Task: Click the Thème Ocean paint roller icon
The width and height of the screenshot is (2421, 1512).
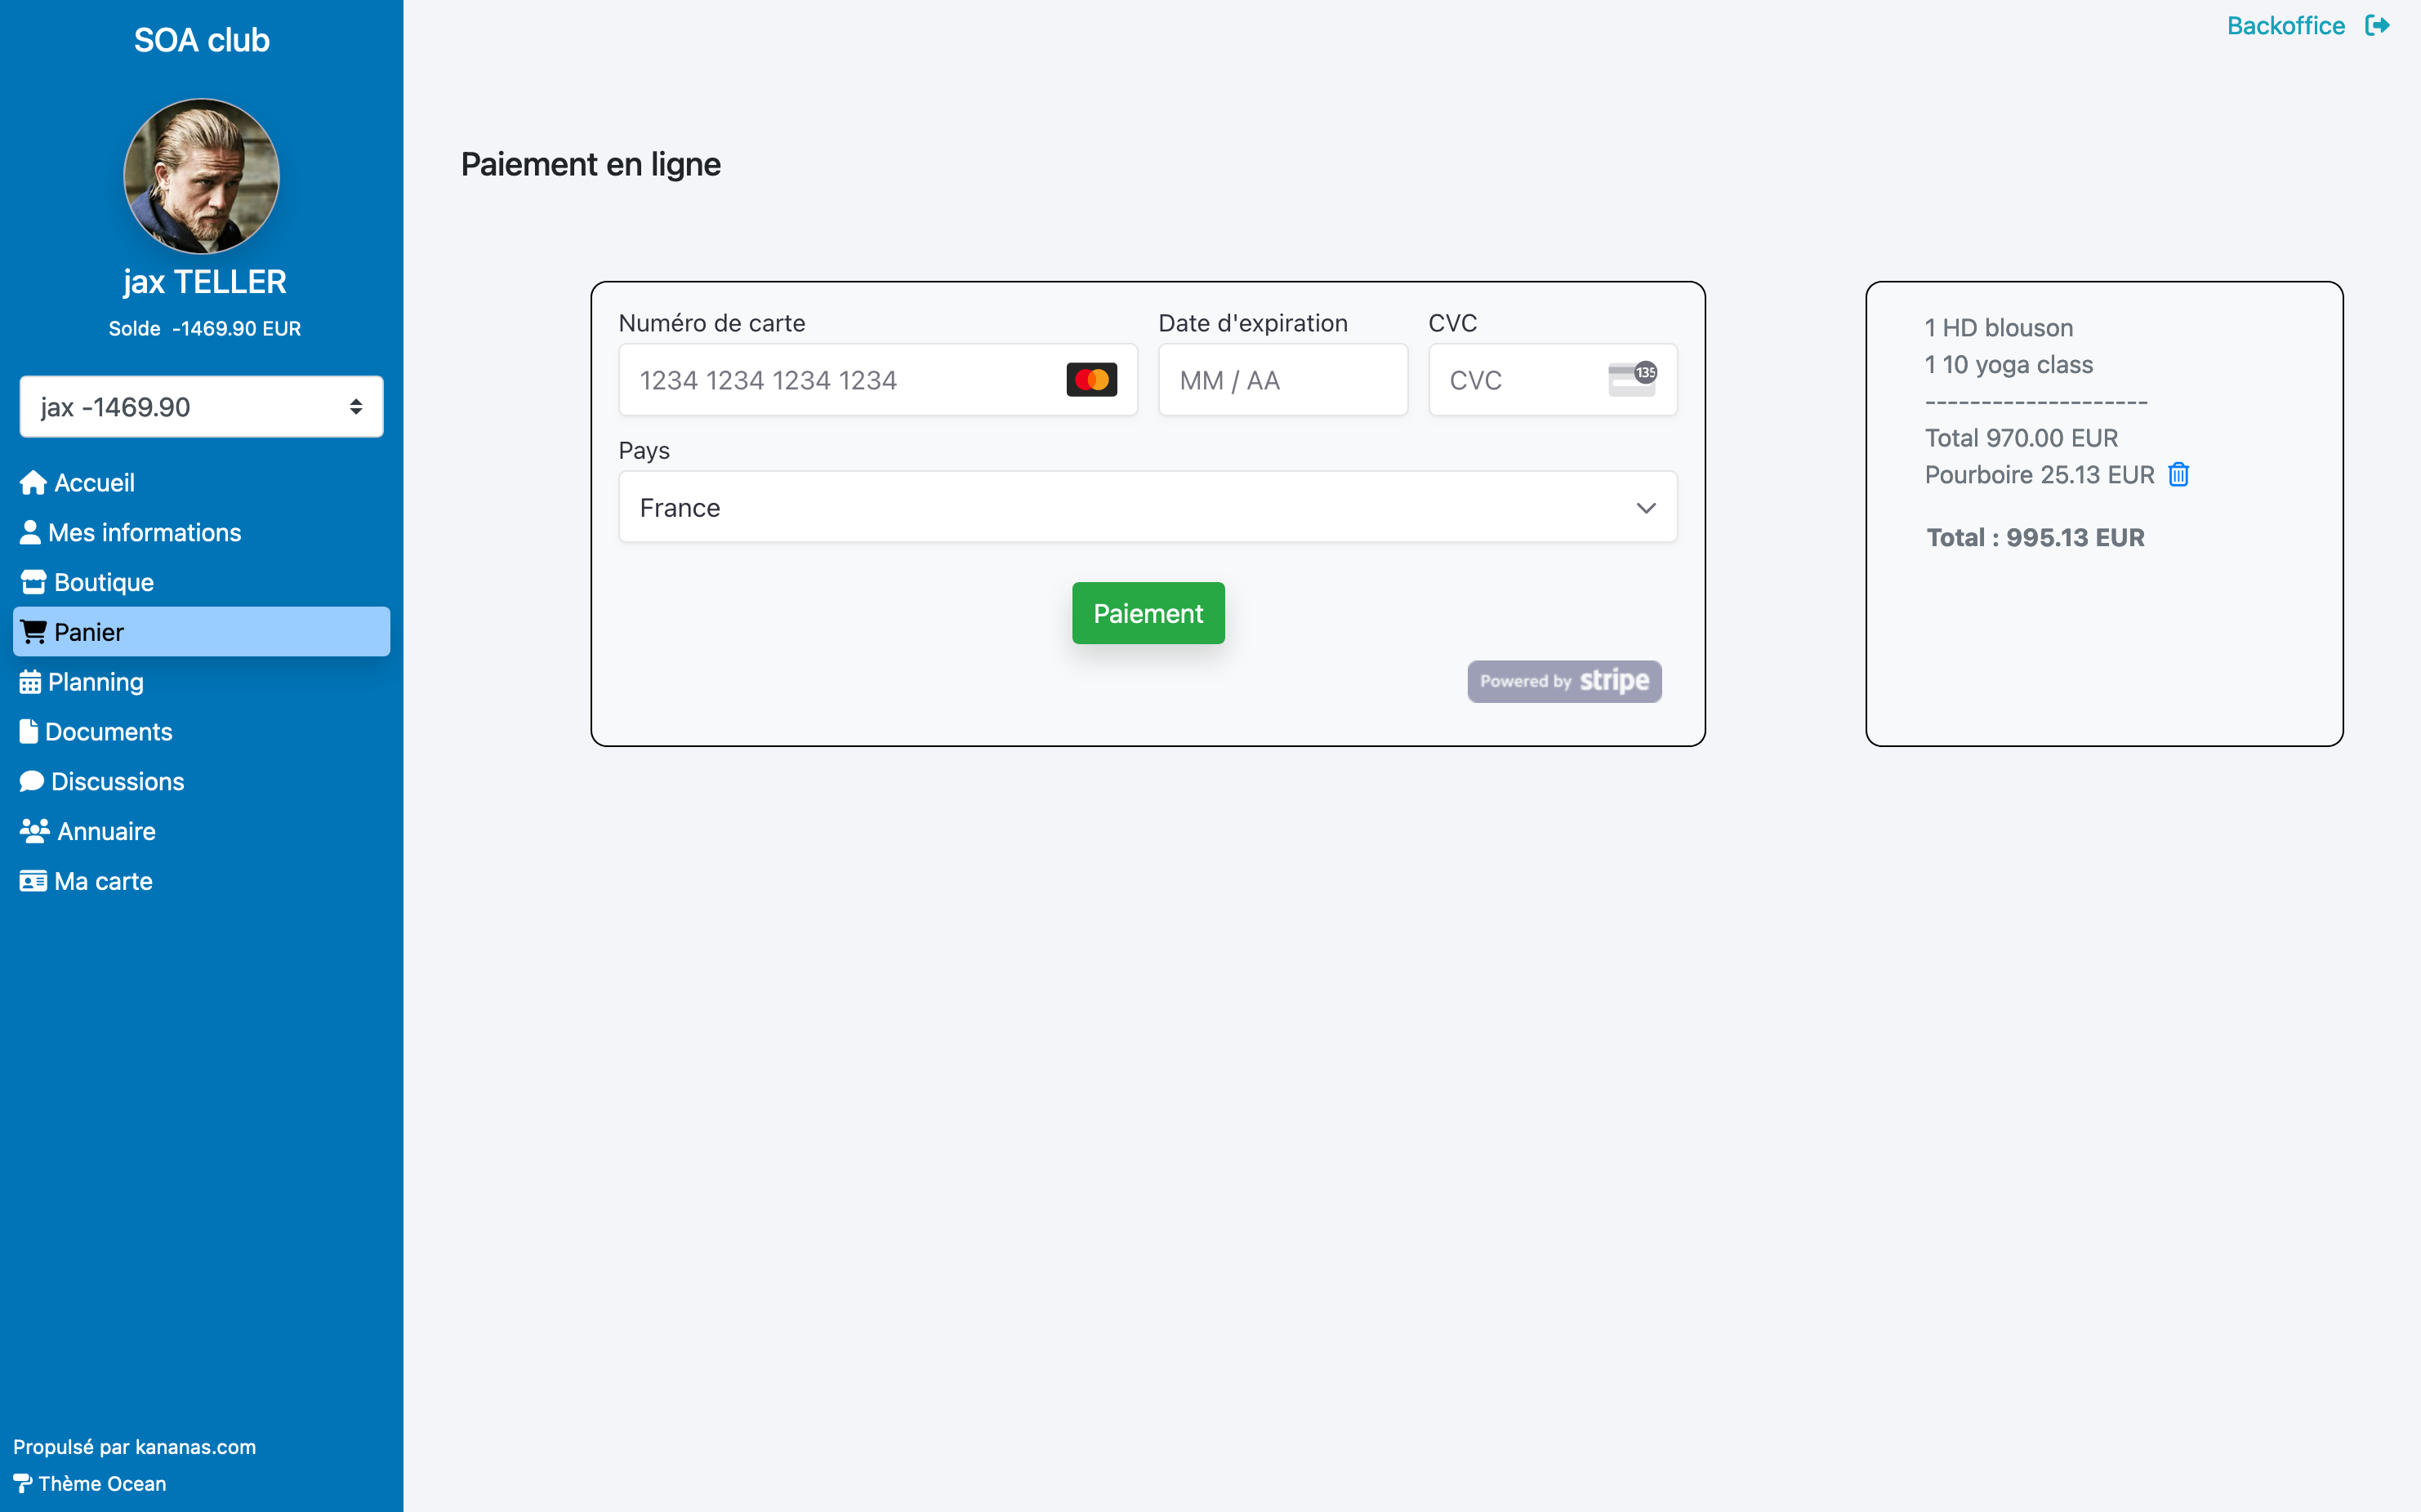Action: pos(22,1483)
